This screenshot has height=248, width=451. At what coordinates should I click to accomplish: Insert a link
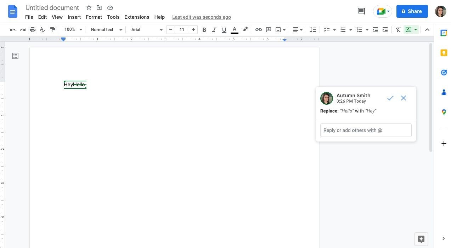[259, 30]
